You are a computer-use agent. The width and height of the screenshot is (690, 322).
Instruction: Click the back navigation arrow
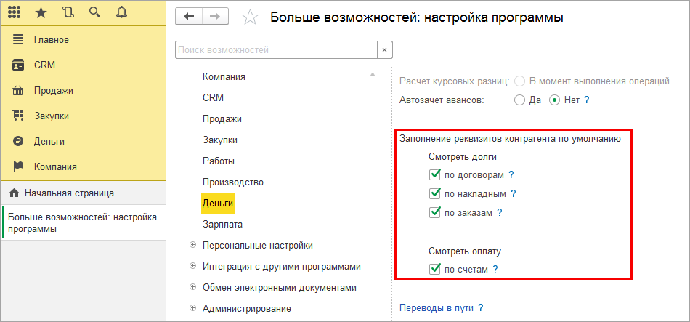[190, 17]
